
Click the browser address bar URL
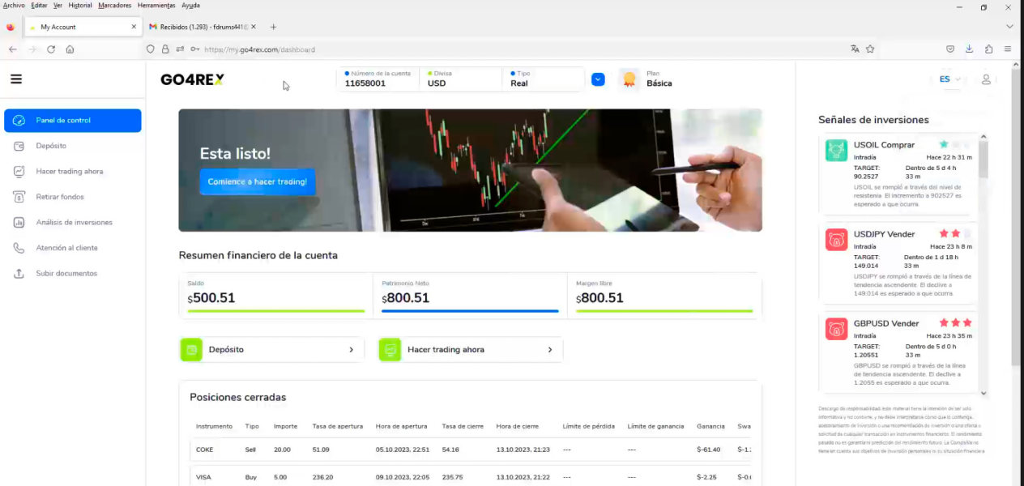[x=259, y=49]
